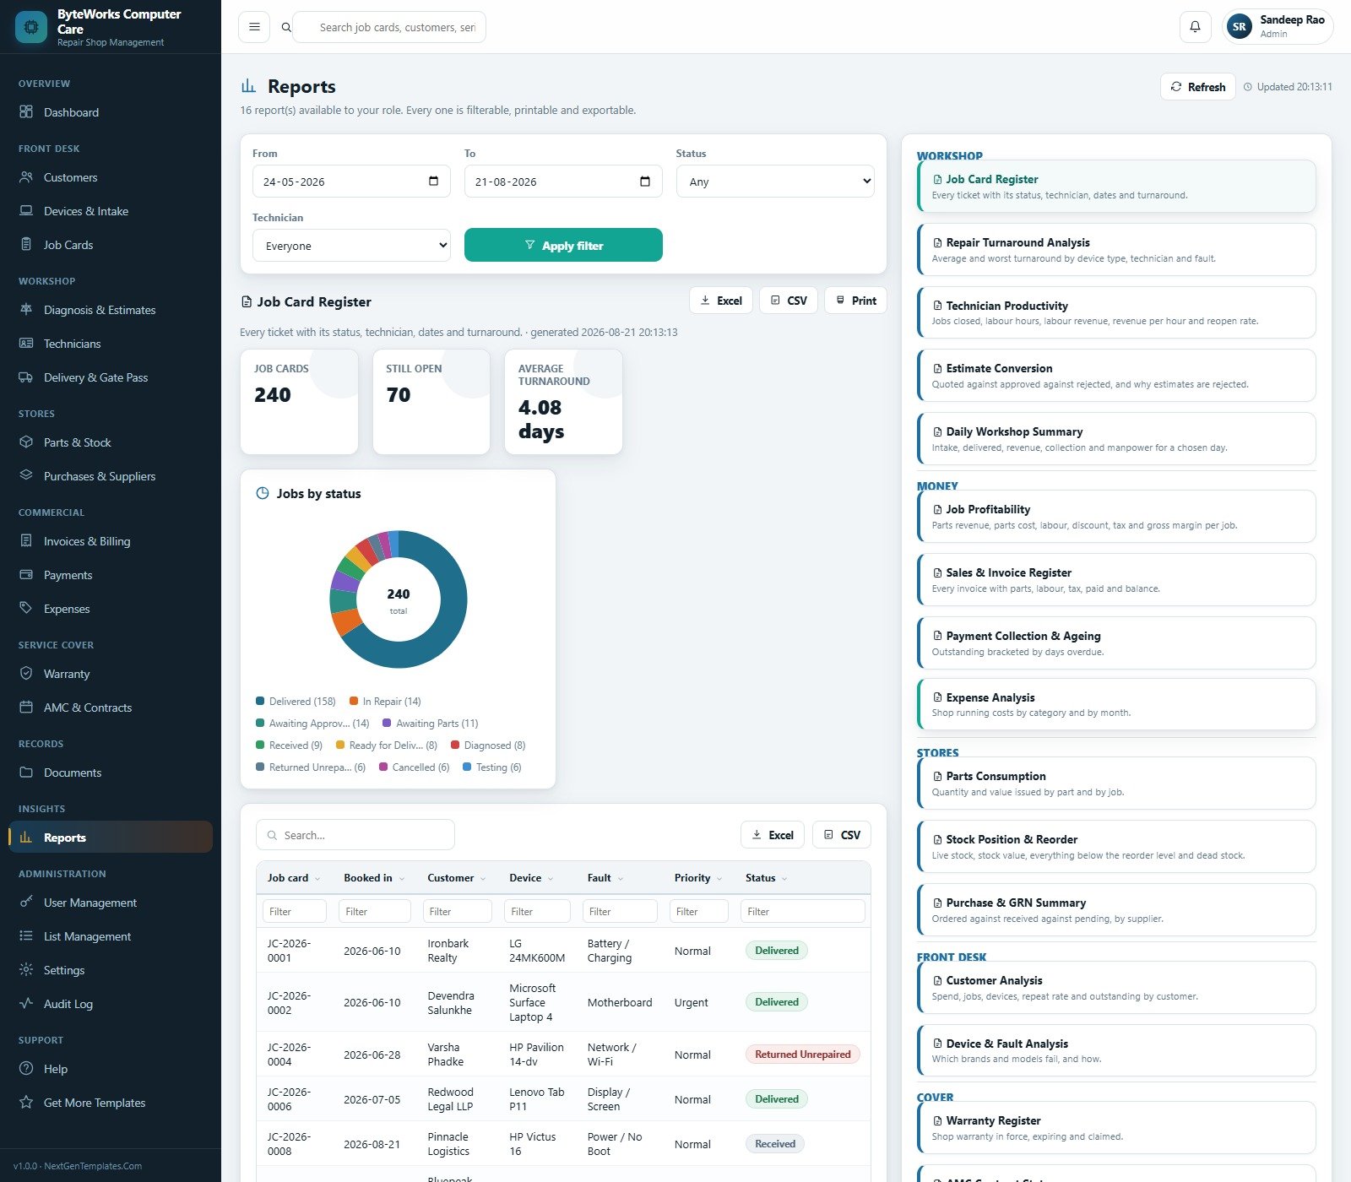
Task: Open Reports in the sidebar
Action: tap(111, 838)
